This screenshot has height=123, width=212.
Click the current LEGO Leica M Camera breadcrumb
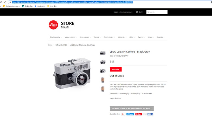click(x=82, y=45)
